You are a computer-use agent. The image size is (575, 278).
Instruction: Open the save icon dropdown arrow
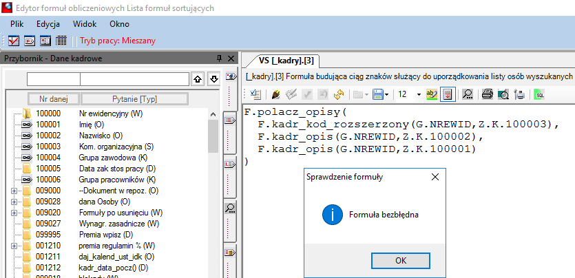click(x=386, y=95)
